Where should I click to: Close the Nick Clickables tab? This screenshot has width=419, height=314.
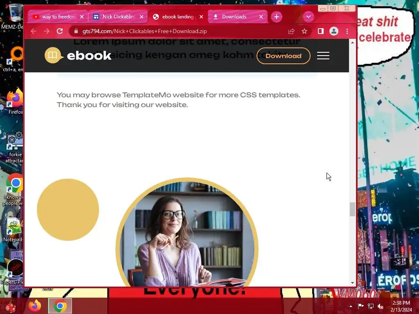(142, 17)
